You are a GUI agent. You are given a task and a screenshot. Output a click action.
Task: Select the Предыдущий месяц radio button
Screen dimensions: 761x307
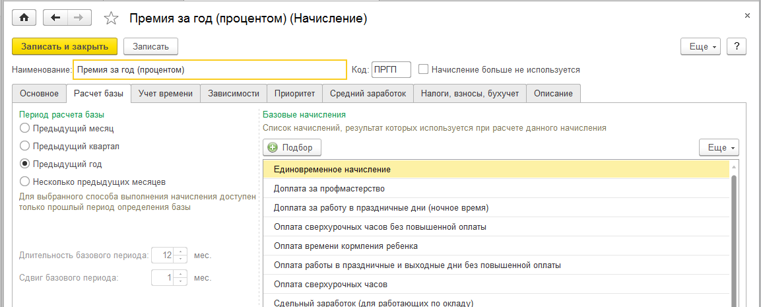click(x=25, y=128)
